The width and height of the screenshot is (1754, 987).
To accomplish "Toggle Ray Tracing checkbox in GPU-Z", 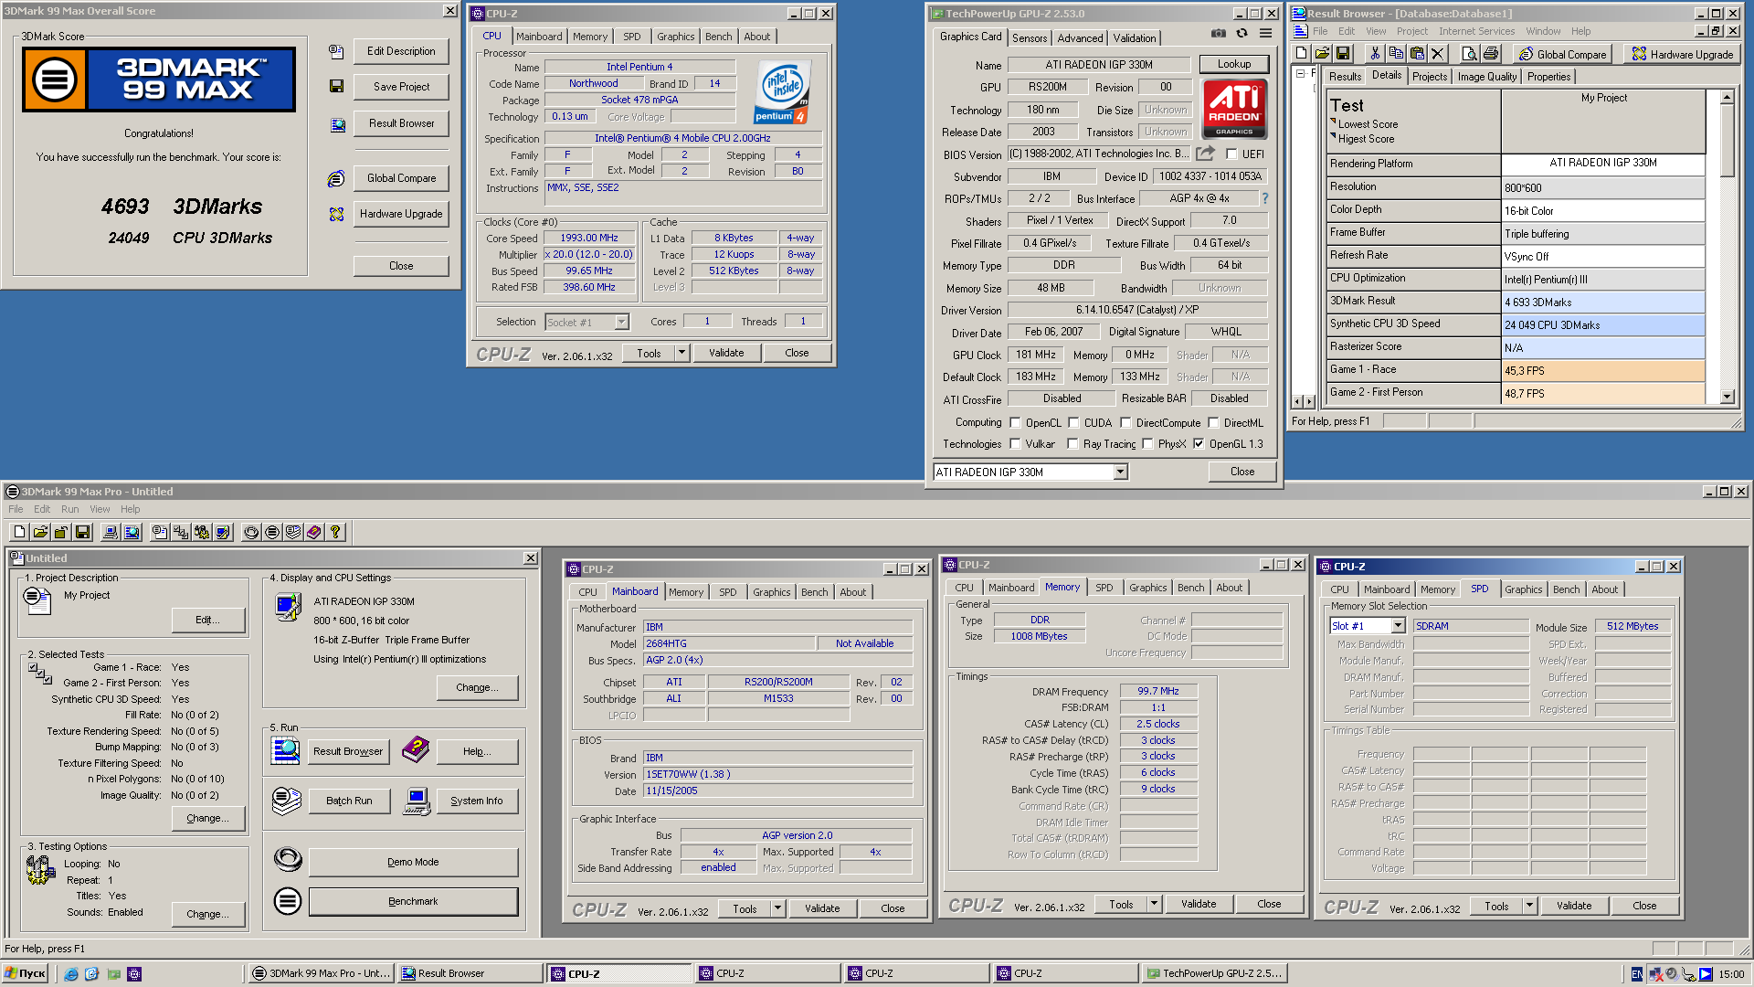I will click(1073, 444).
